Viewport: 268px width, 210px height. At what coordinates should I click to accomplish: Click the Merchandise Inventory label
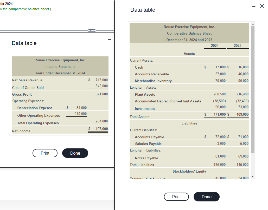pyautogui.click(x=154, y=81)
